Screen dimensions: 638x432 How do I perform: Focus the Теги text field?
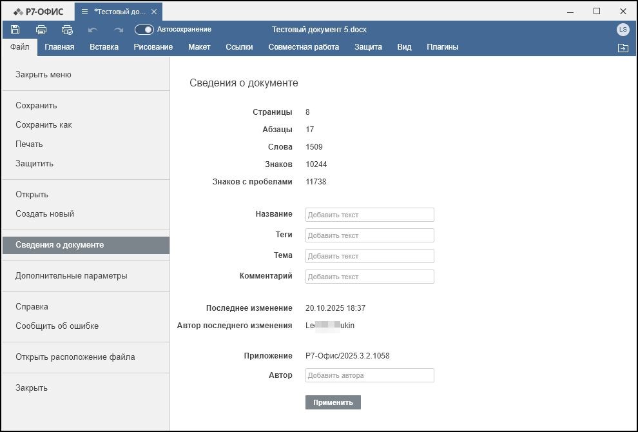click(x=369, y=235)
